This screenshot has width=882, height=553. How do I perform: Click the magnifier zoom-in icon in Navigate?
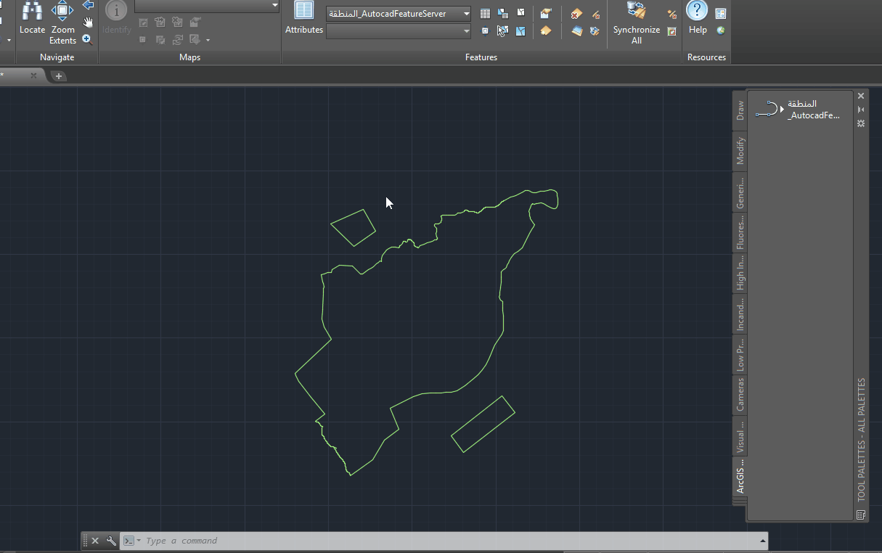tap(88, 39)
